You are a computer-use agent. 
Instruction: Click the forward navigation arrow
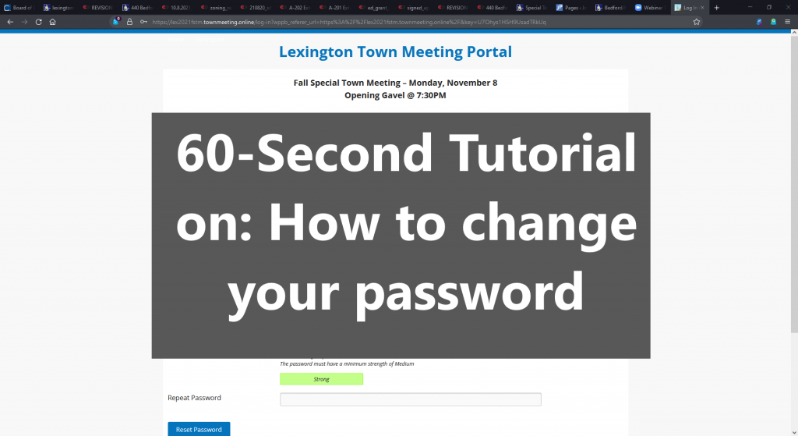pos(24,22)
